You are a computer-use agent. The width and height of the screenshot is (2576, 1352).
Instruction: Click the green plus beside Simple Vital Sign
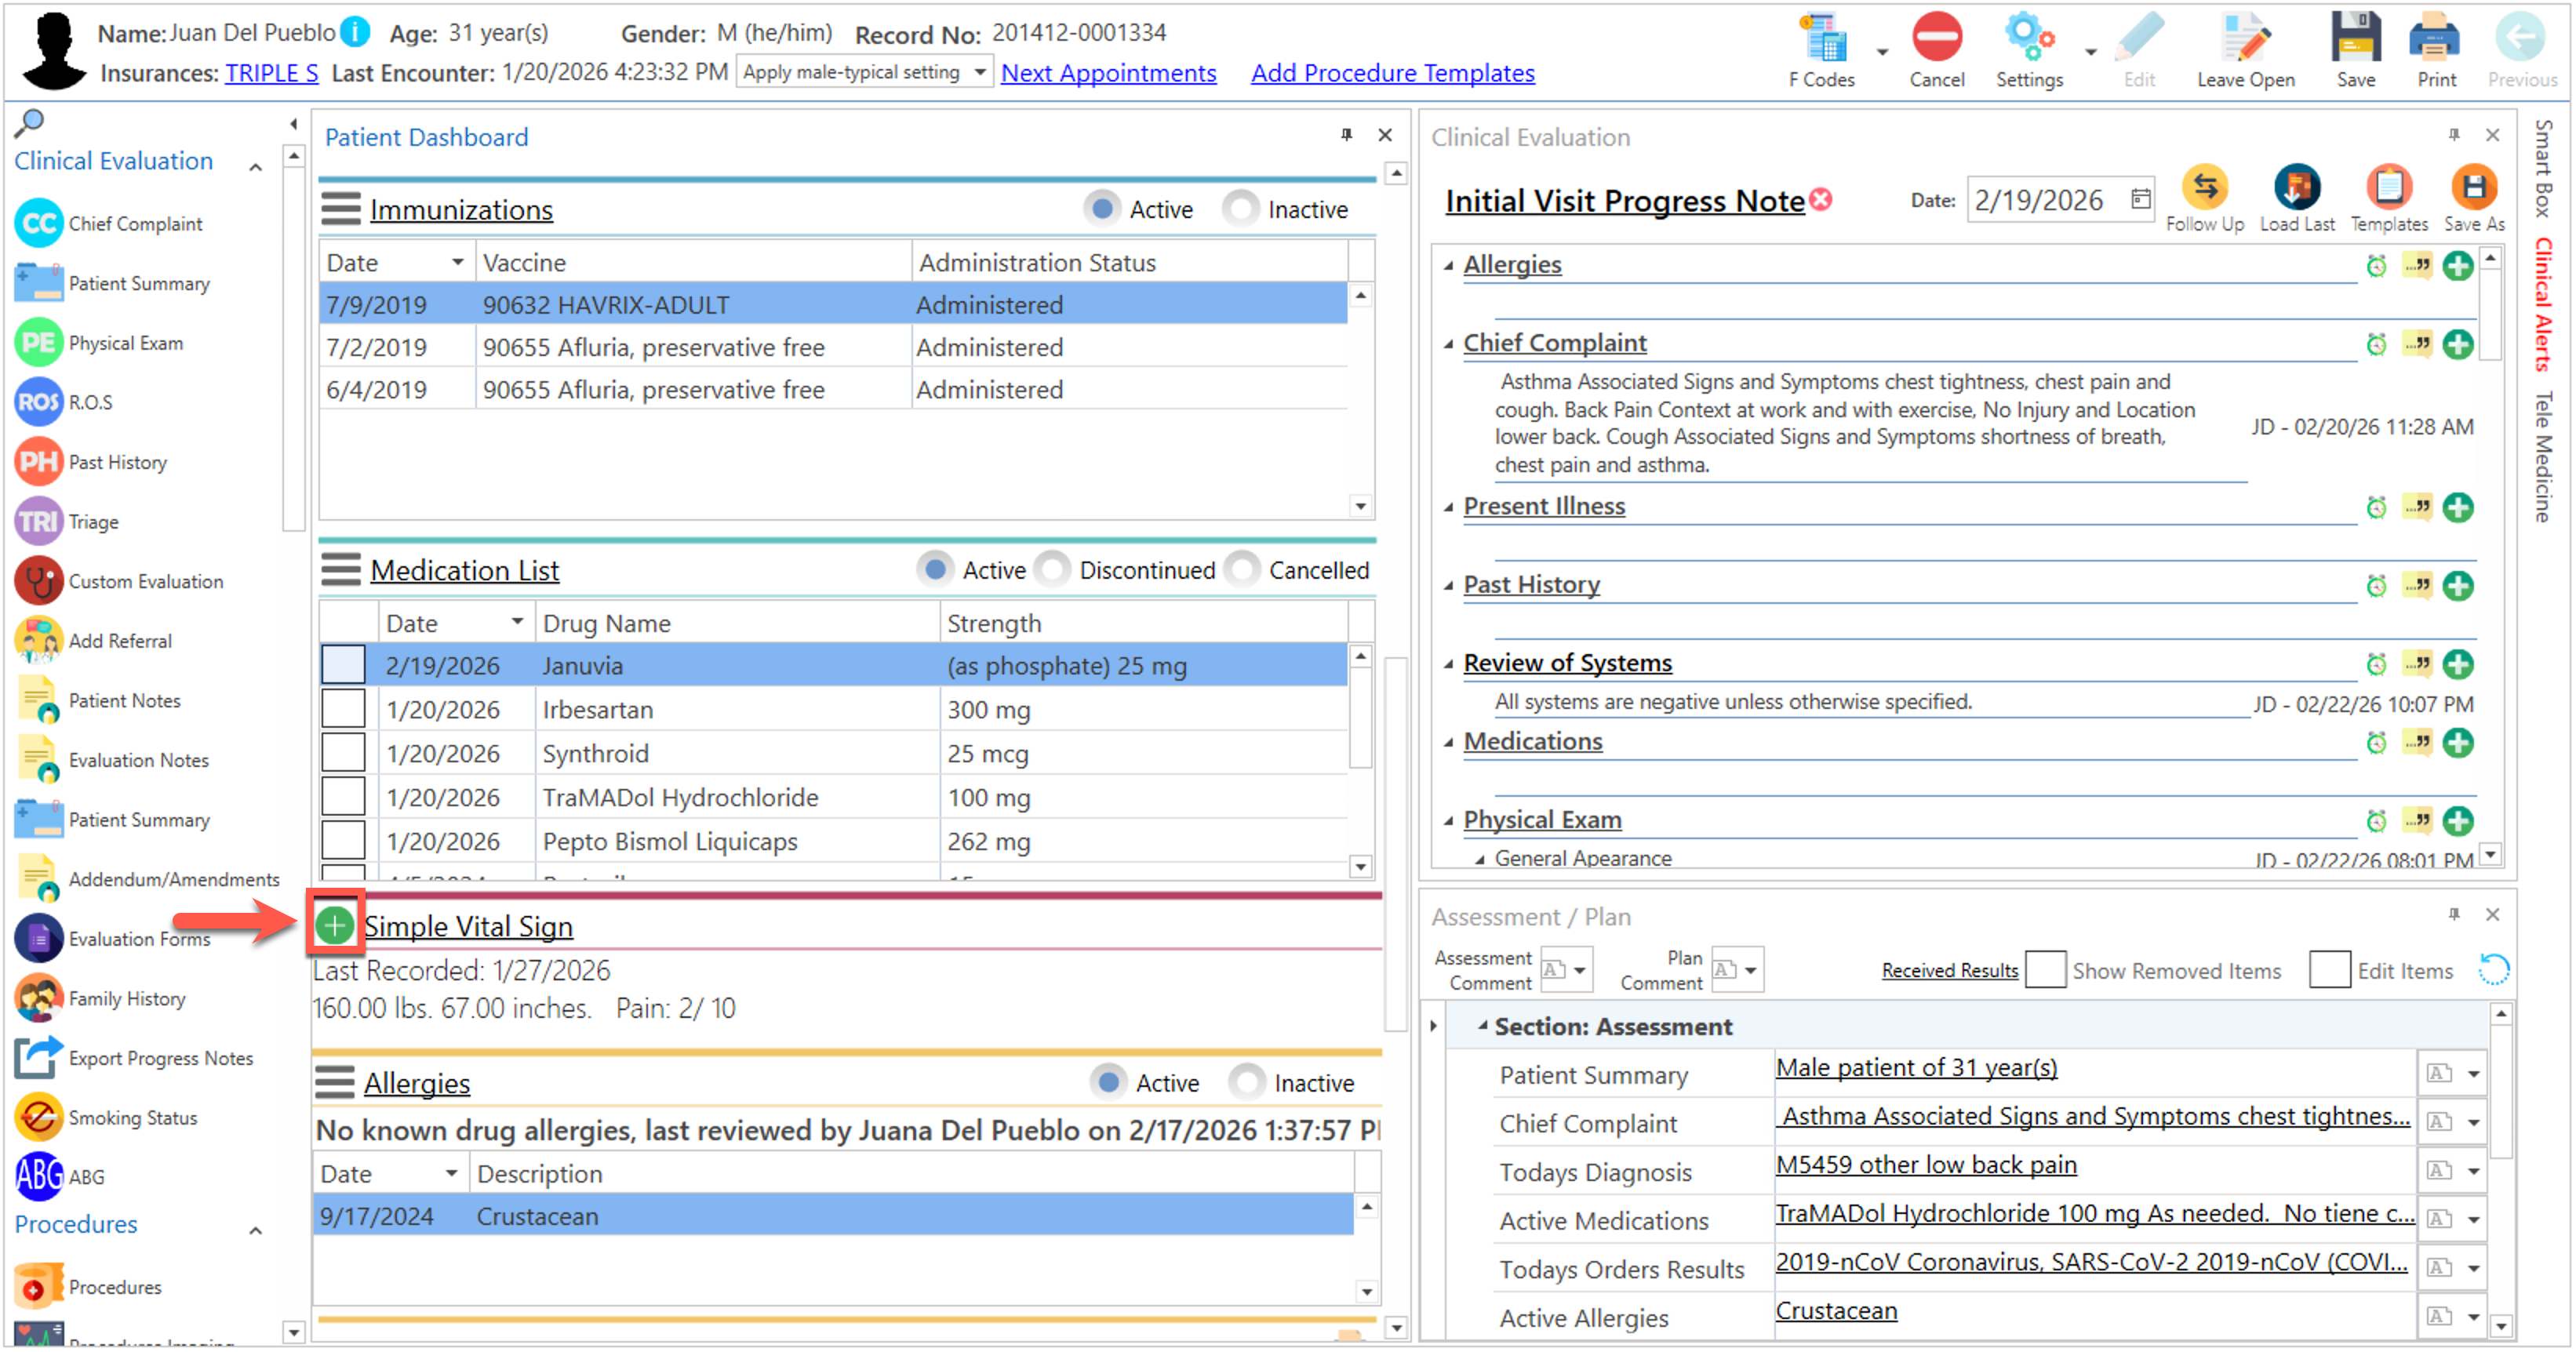335,925
